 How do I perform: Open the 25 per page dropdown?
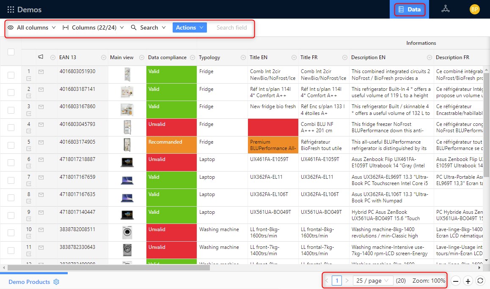click(x=372, y=280)
